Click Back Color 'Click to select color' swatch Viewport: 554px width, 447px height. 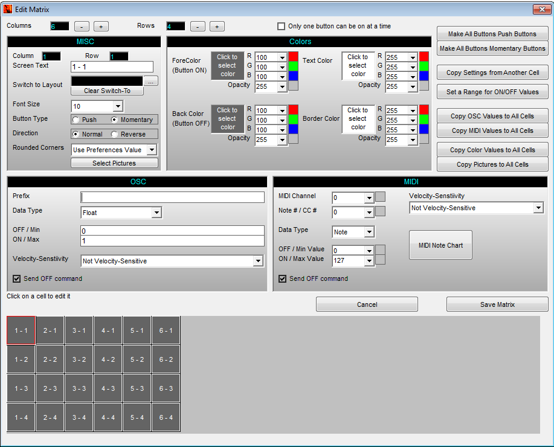point(228,119)
